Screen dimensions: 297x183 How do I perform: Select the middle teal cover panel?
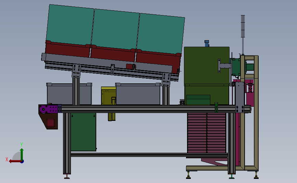point(115,29)
